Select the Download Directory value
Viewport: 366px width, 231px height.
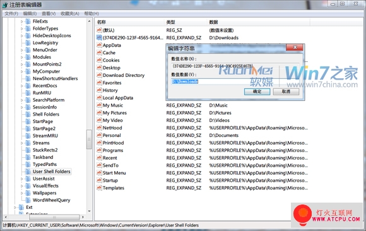tap(124, 75)
